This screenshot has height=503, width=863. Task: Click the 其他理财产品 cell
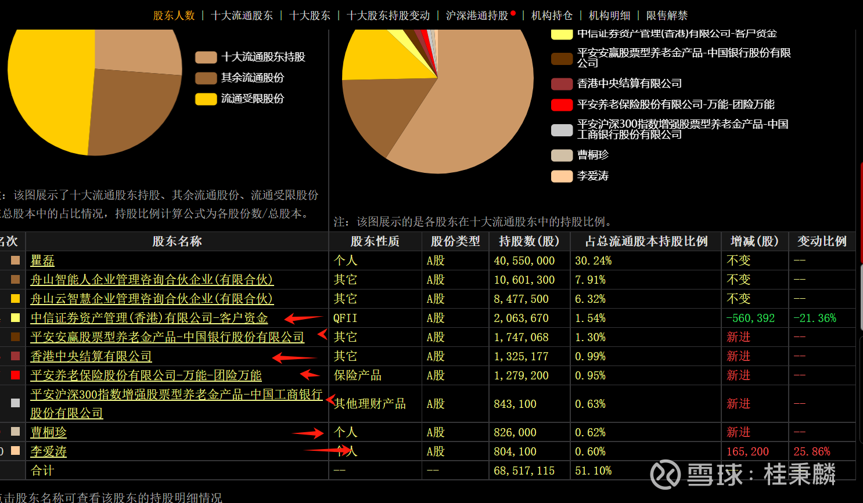(x=369, y=404)
